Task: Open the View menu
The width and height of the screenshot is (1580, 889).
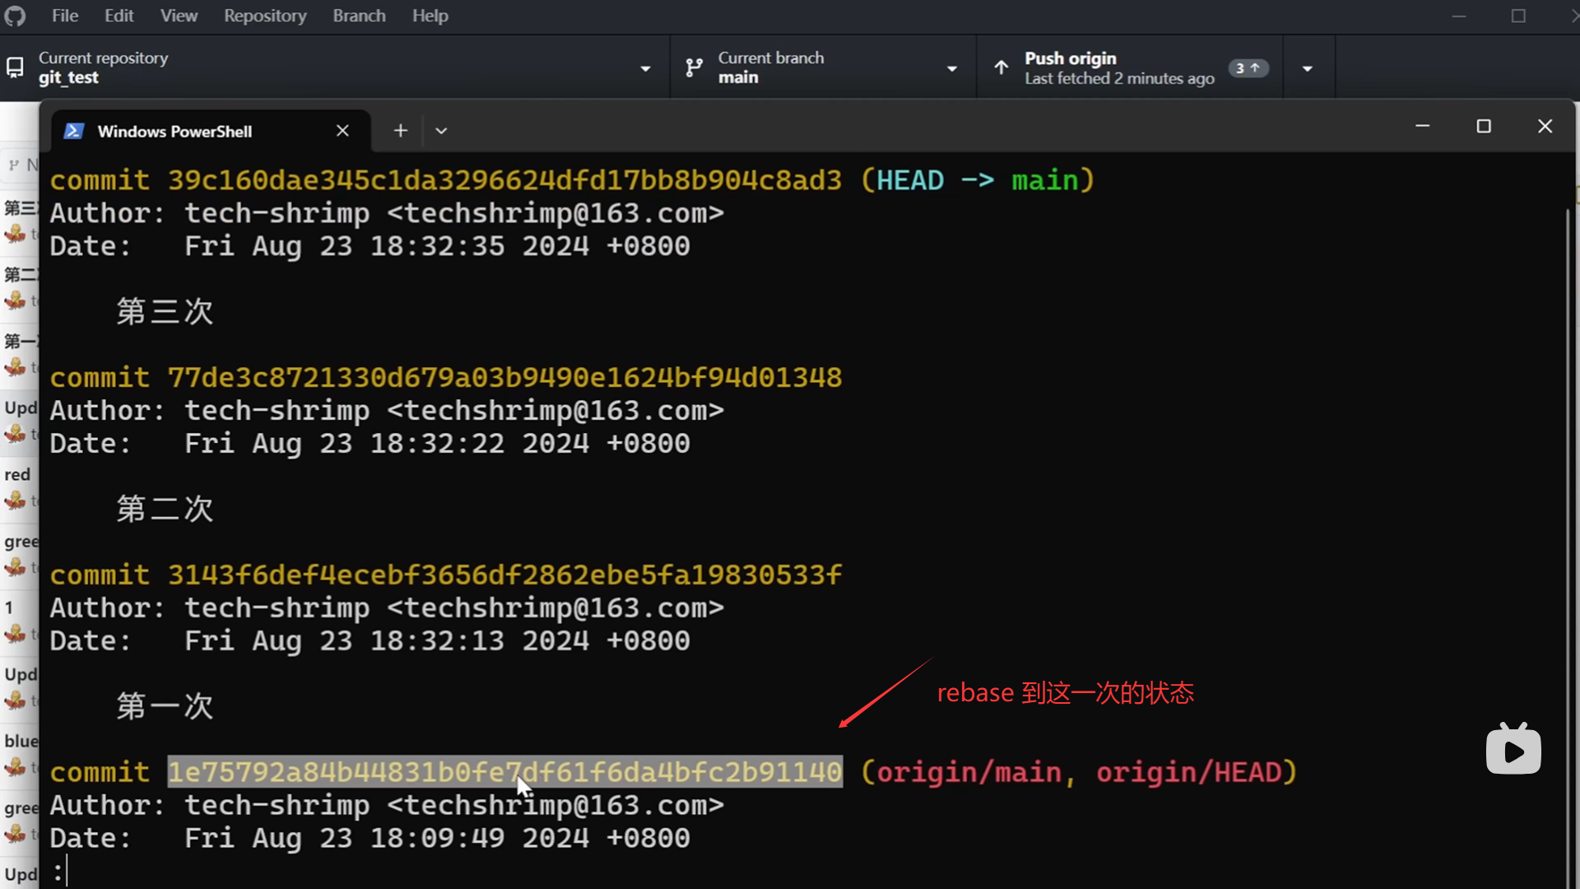Action: pyautogui.click(x=179, y=16)
